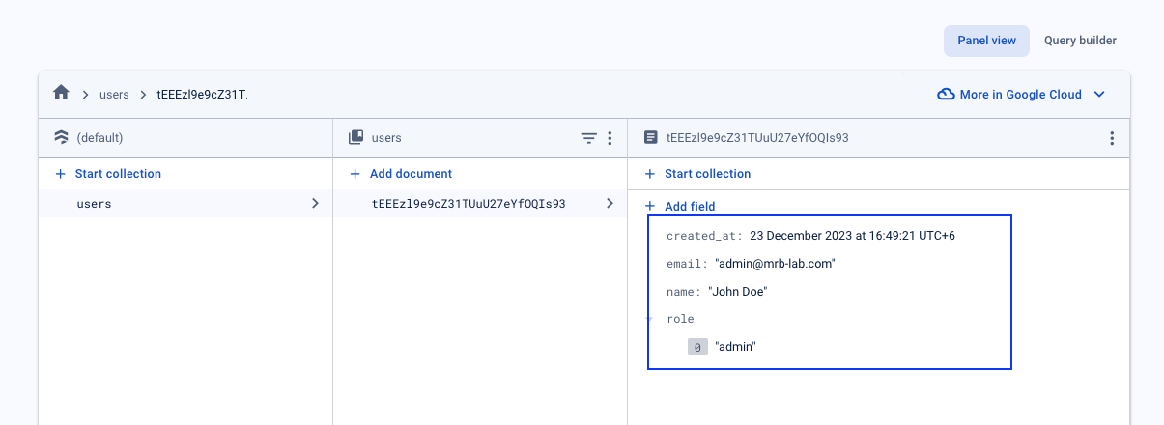Open document panel three-dot menu
The width and height of the screenshot is (1164, 425).
(x=1112, y=139)
